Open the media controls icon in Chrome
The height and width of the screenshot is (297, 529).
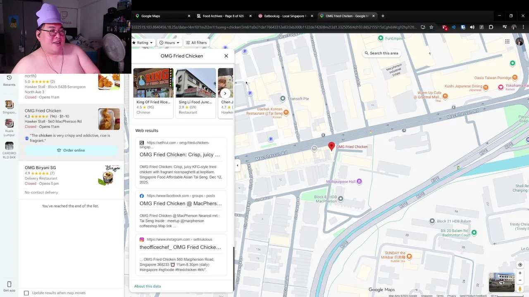click(505, 27)
